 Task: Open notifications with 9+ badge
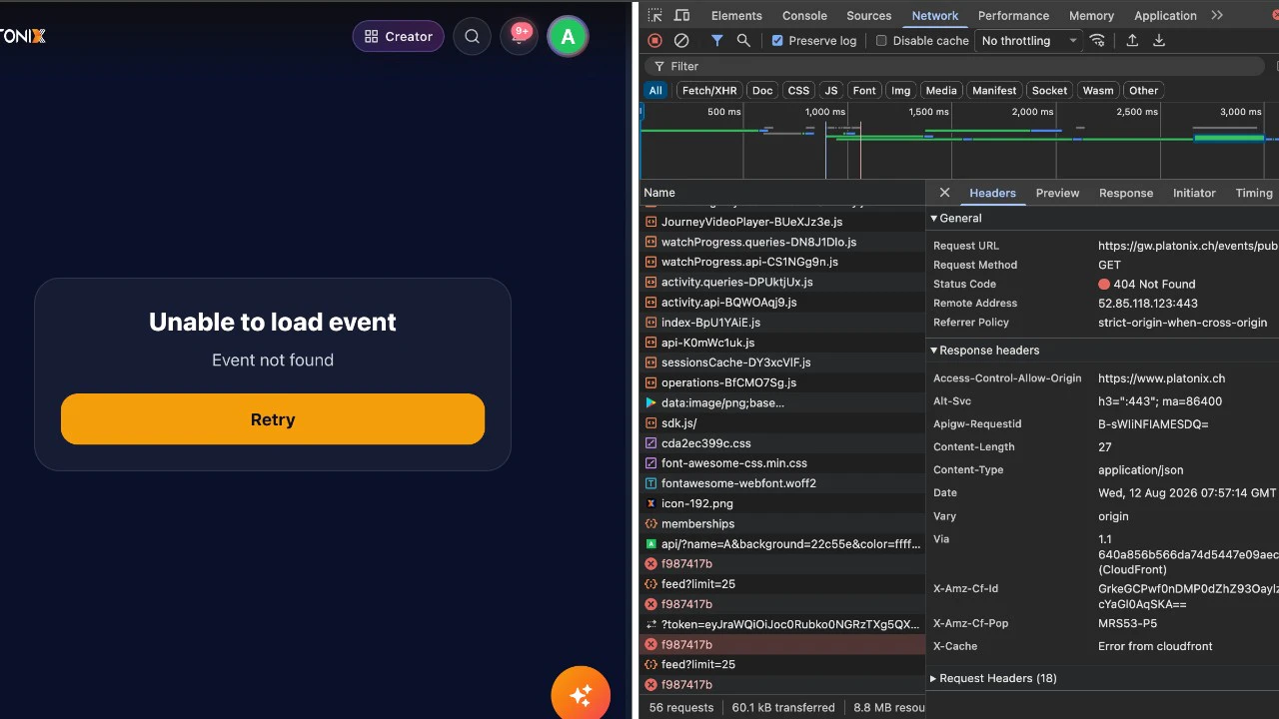click(519, 37)
